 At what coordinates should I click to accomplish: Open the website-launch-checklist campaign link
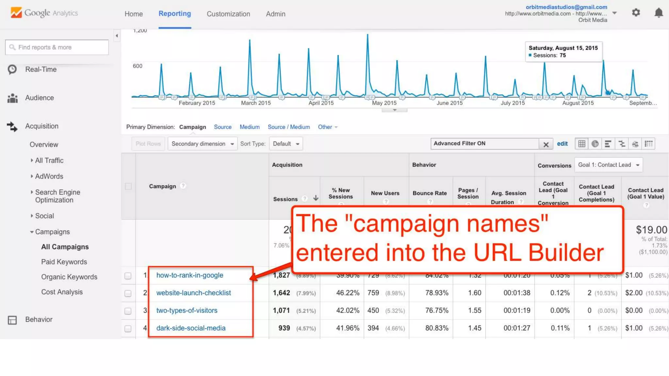193,293
